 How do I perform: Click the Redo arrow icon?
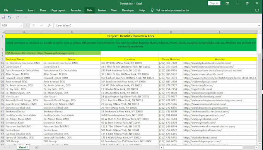pos(17,17)
